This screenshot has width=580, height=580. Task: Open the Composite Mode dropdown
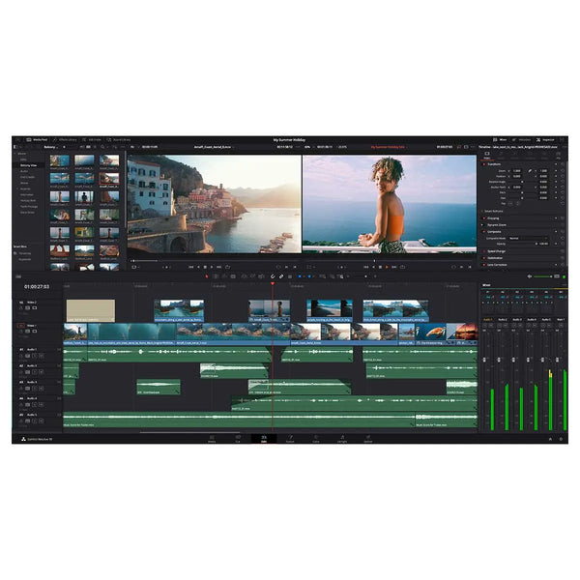(528, 238)
